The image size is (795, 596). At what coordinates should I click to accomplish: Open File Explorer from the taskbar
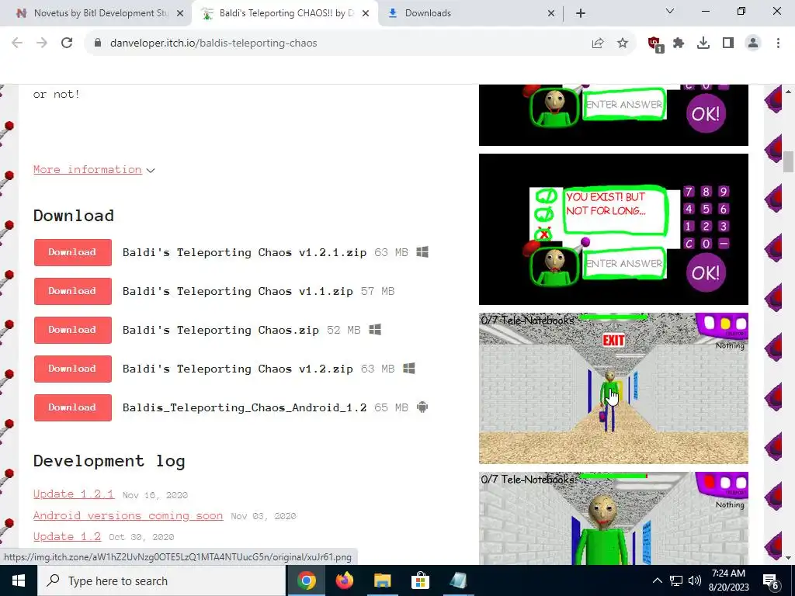coord(382,580)
